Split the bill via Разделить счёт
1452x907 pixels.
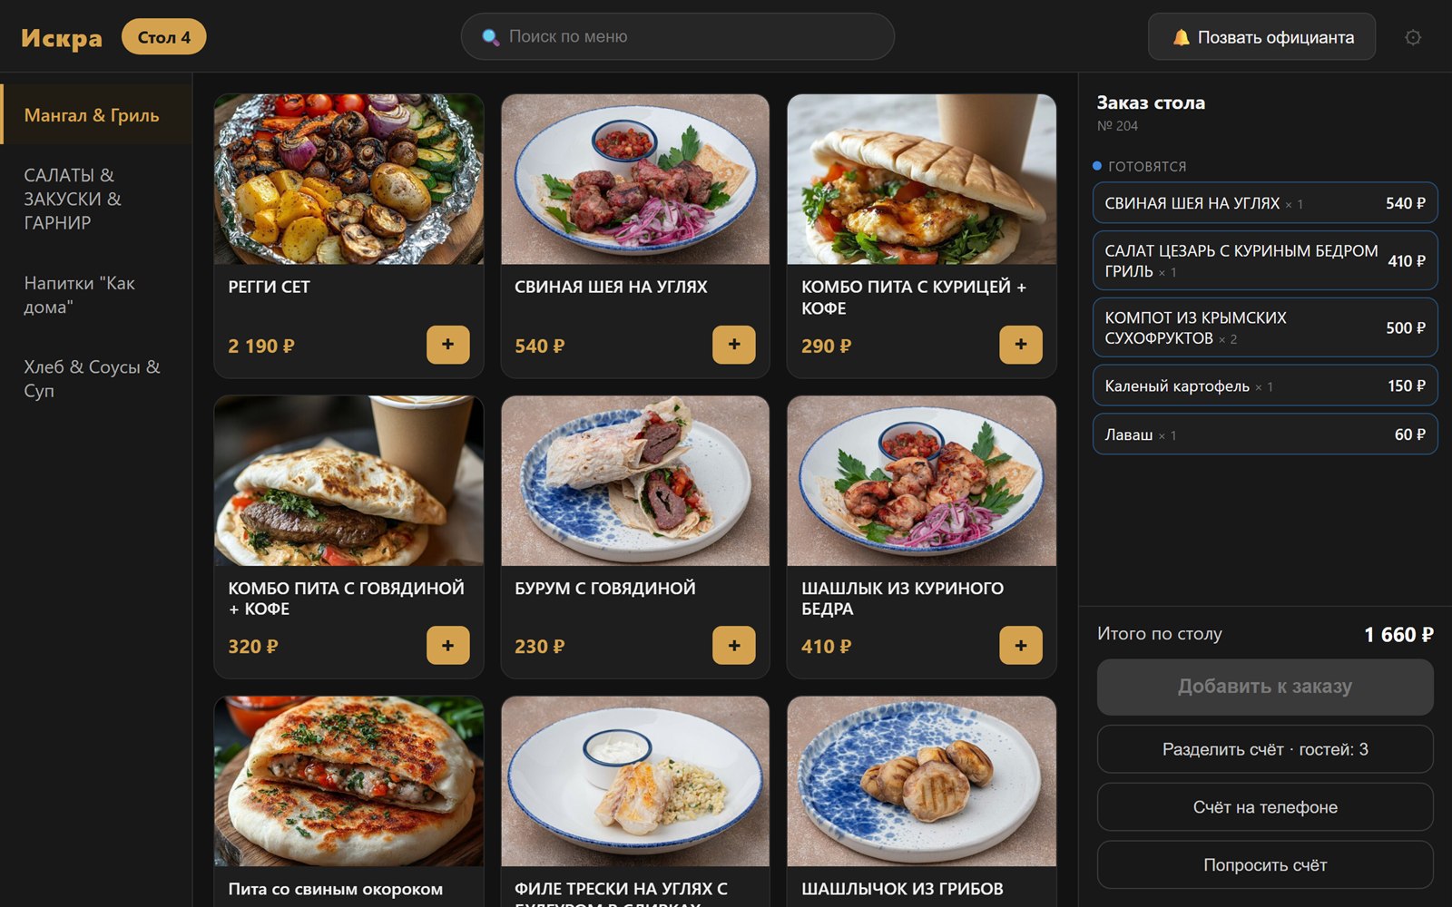click(x=1265, y=749)
